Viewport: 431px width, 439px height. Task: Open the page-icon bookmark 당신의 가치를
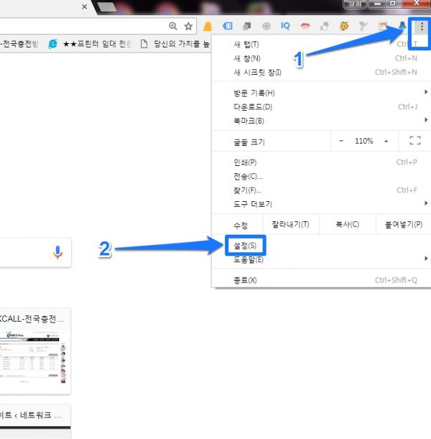175,44
